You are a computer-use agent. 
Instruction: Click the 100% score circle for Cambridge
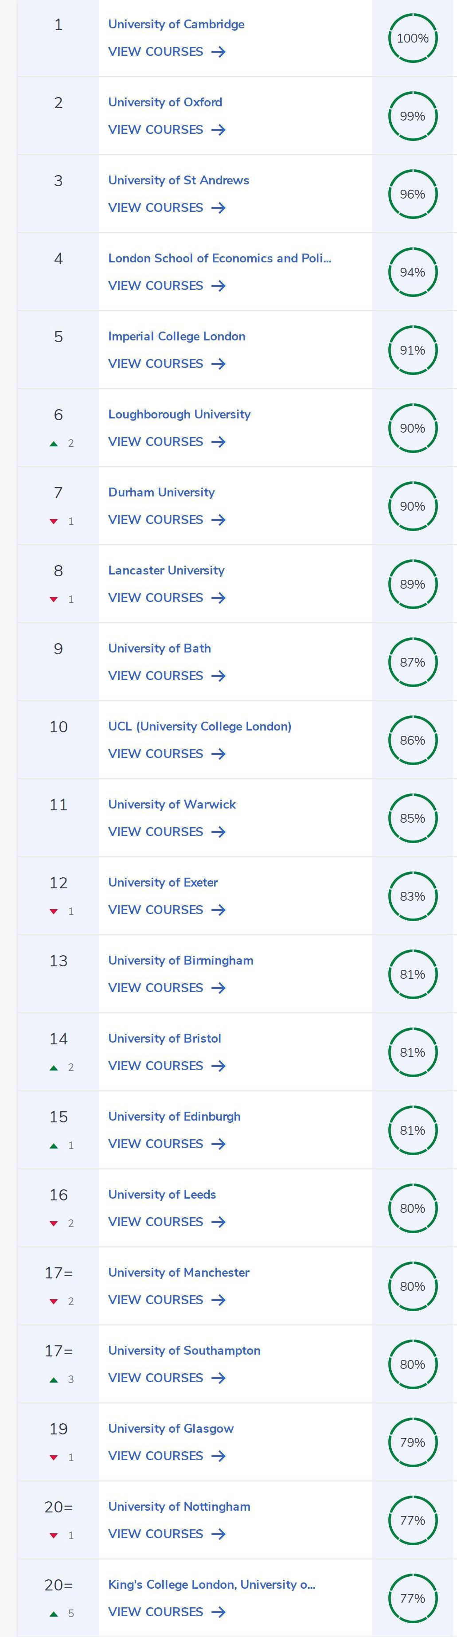click(x=413, y=38)
